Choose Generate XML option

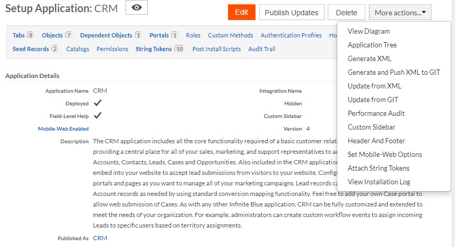[369, 58]
